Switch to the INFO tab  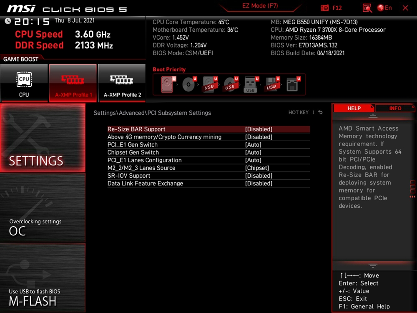[x=395, y=108]
